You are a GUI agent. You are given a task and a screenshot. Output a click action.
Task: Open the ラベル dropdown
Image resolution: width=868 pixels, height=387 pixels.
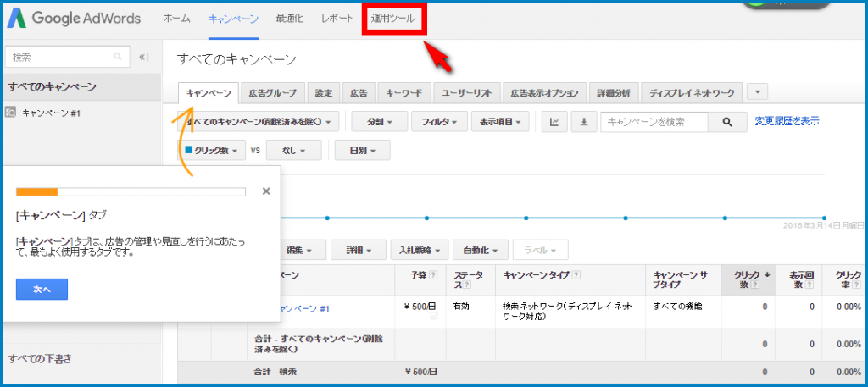[x=540, y=250]
